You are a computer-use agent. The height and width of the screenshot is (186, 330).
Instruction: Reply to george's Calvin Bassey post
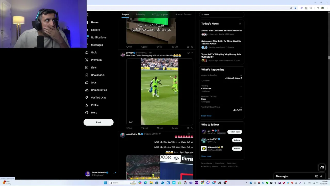pos(127,128)
